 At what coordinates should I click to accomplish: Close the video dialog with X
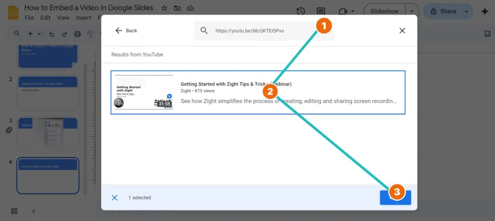pos(402,31)
